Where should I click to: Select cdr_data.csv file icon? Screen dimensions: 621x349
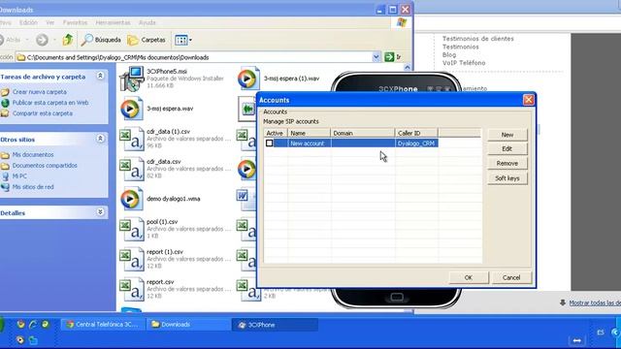pos(132,169)
